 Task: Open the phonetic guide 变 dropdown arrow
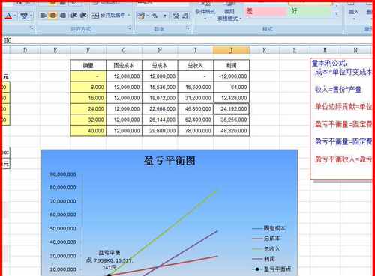pyautogui.click(x=31, y=16)
